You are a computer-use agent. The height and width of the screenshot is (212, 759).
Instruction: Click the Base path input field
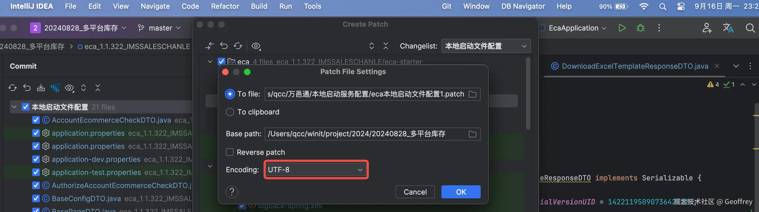[x=365, y=134]
